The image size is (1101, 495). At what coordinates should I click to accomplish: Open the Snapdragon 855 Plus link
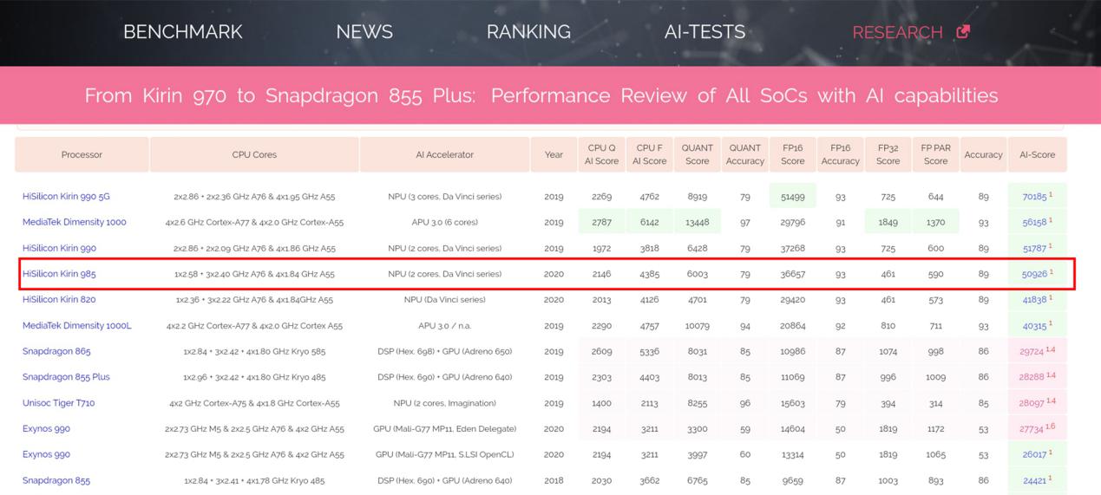click(66, 377)
